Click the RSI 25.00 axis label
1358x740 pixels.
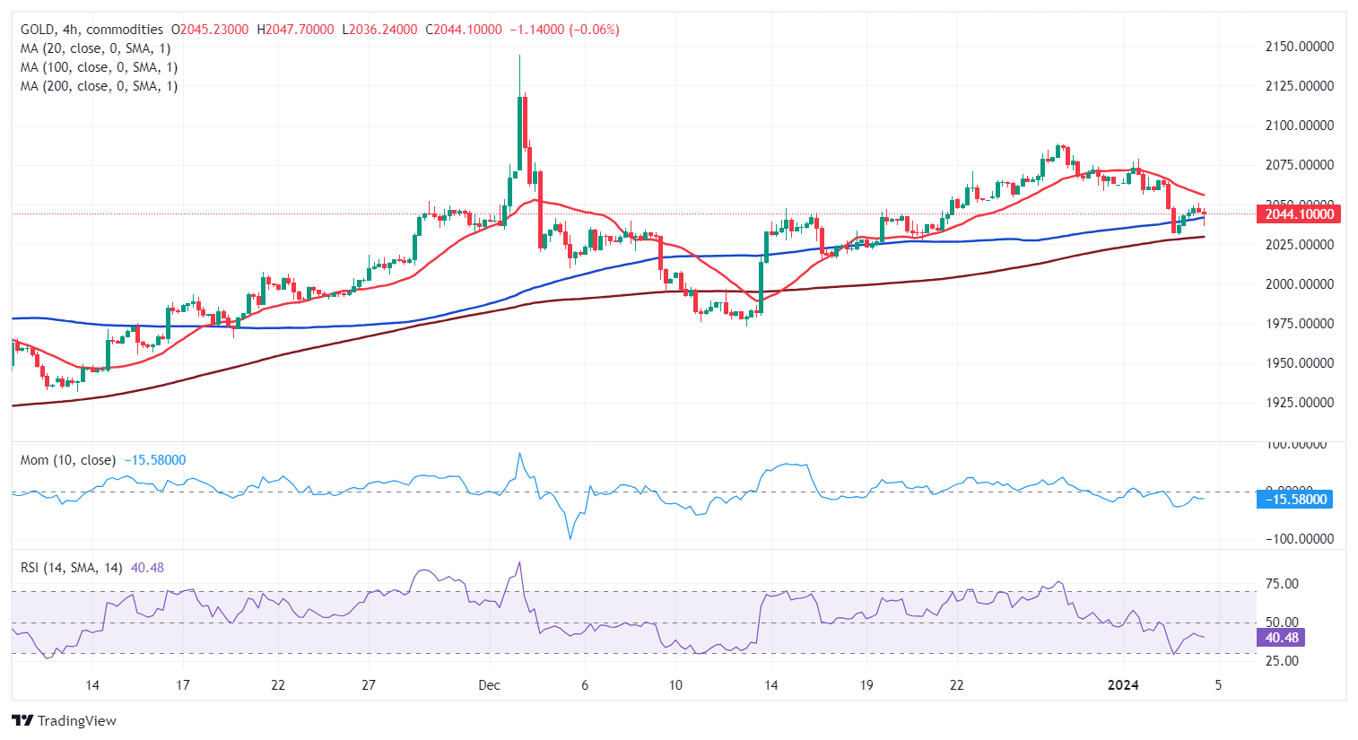[1282, 661]
